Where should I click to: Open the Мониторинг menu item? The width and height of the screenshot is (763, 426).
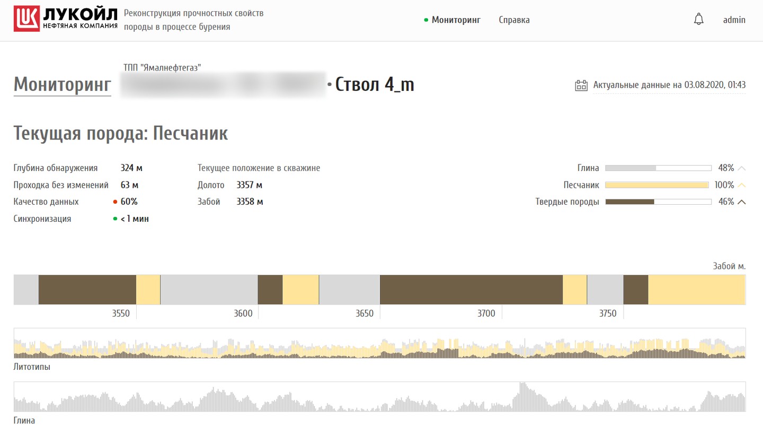point(456,20)
